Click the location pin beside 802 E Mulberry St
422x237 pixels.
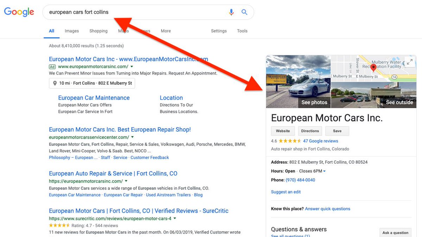click(55, 83)
